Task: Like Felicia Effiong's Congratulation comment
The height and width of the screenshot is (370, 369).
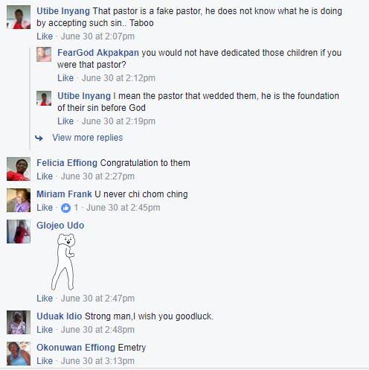Action: pyautogui.click(x=45, y=176)
